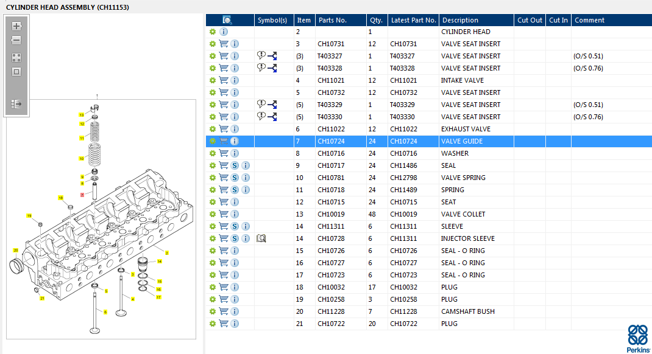Click the book symbol for INJECTOR SLEEVE
This screenshot has height=354, width=652.
[261, 238]
